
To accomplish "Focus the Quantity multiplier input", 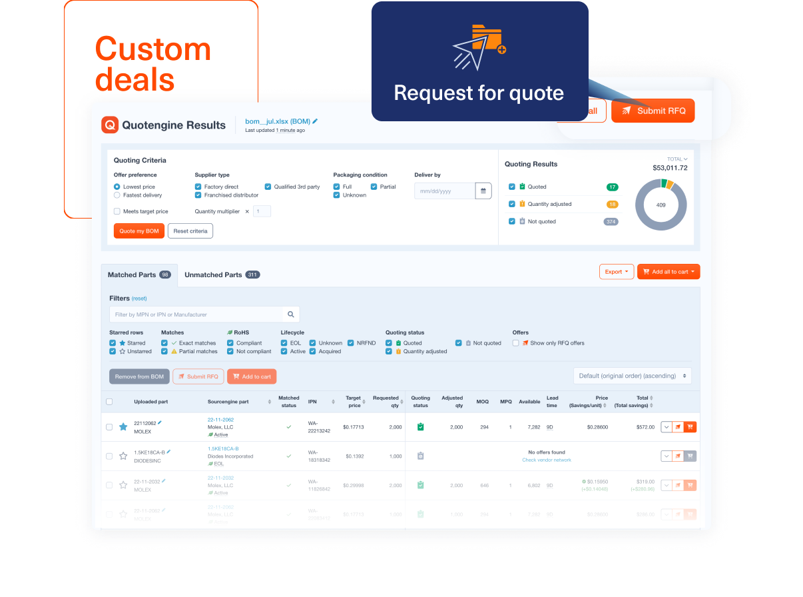I will tap(262, 211).
